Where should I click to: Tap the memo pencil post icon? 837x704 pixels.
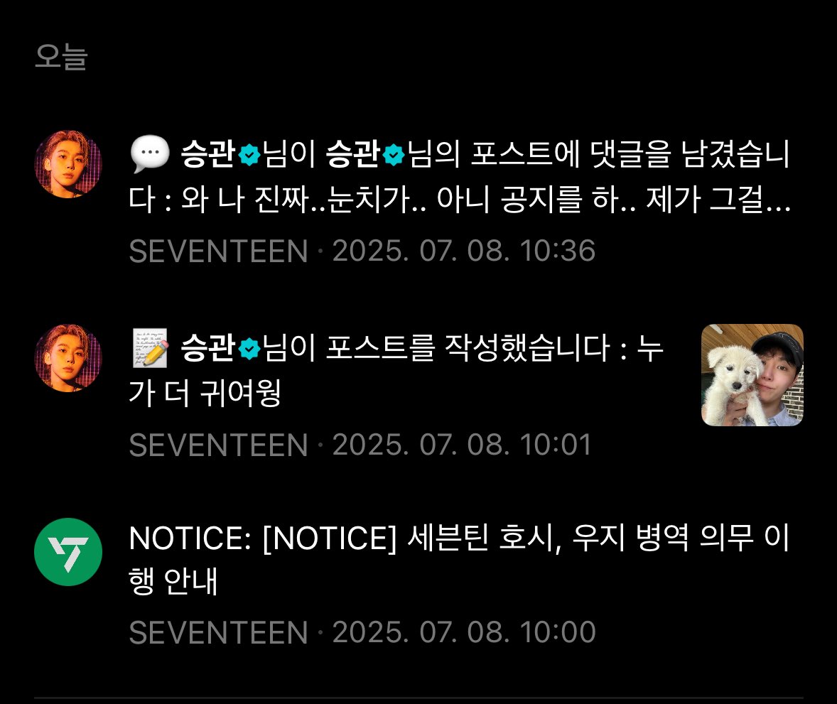point(150,348)
